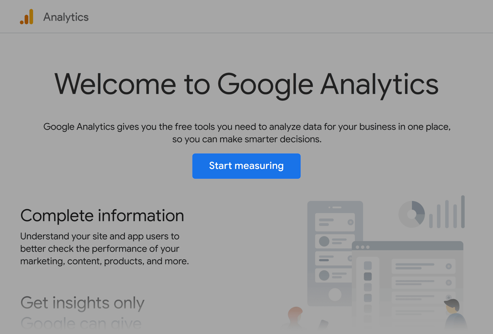Click the dark square in browser mockup sidebar
Viewport: 493px width, 334px height.
pos(368,276)
